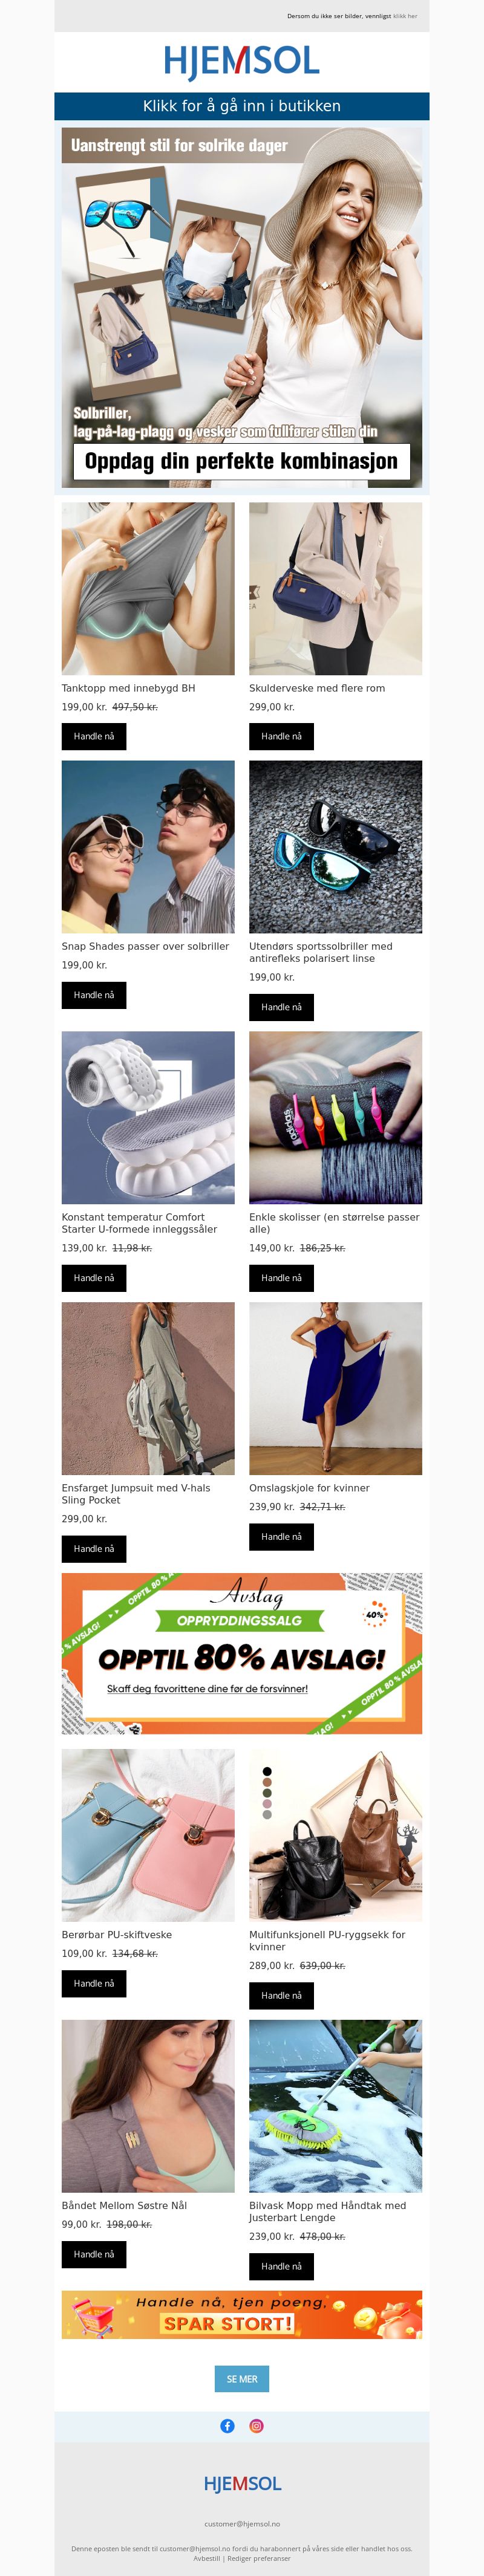Screen dimensions: 484x2576
Task: Open the Berørbar PU-skiftveske image
Action: (148, 1835)
